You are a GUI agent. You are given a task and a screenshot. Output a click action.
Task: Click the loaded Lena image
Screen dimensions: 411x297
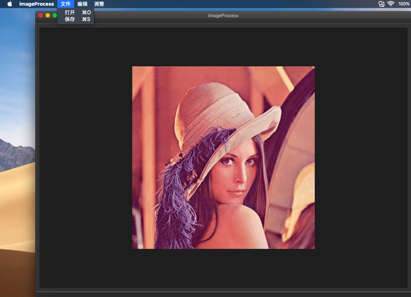point(224,158)
